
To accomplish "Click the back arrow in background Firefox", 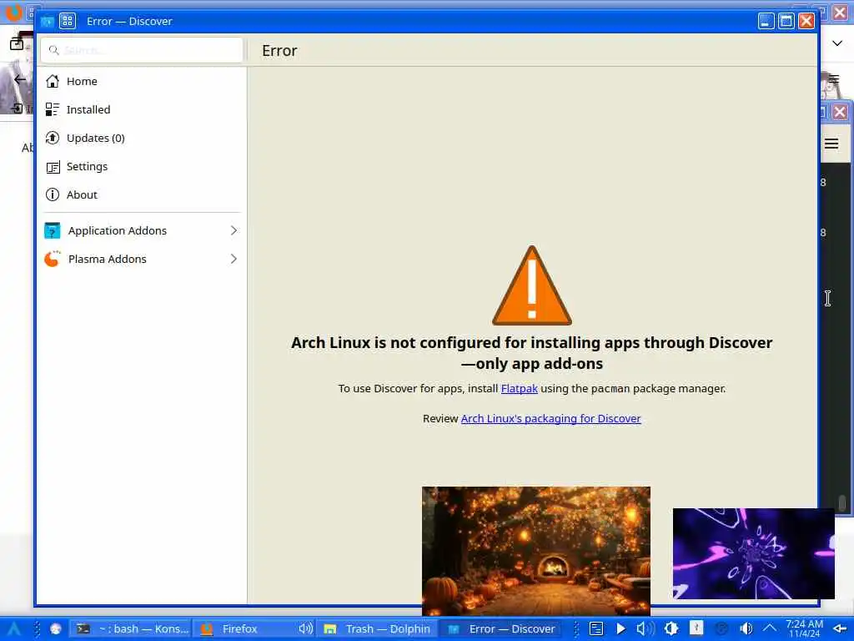I will [20, 79].
